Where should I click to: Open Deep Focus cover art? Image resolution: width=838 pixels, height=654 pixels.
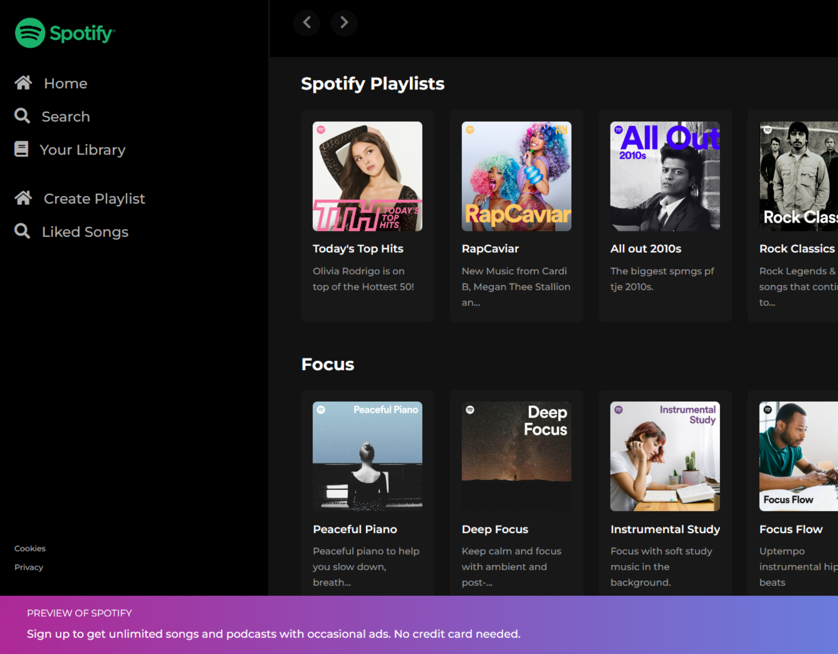point(517,456)
